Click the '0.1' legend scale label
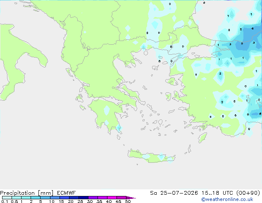 click(5, 201)
